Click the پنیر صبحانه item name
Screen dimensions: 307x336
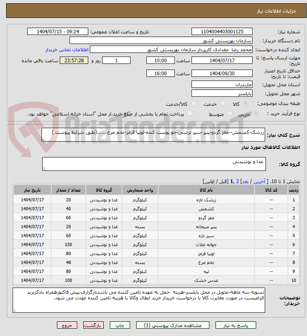tap(206, 227)
